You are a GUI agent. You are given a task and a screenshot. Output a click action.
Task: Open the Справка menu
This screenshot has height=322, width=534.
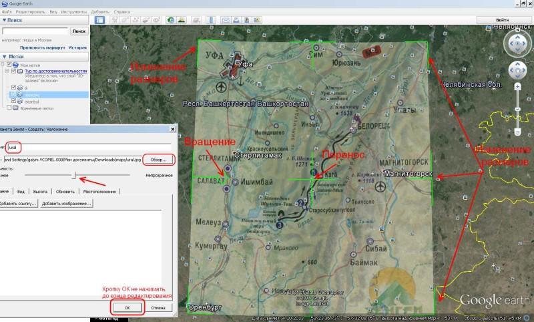point(122,12)
